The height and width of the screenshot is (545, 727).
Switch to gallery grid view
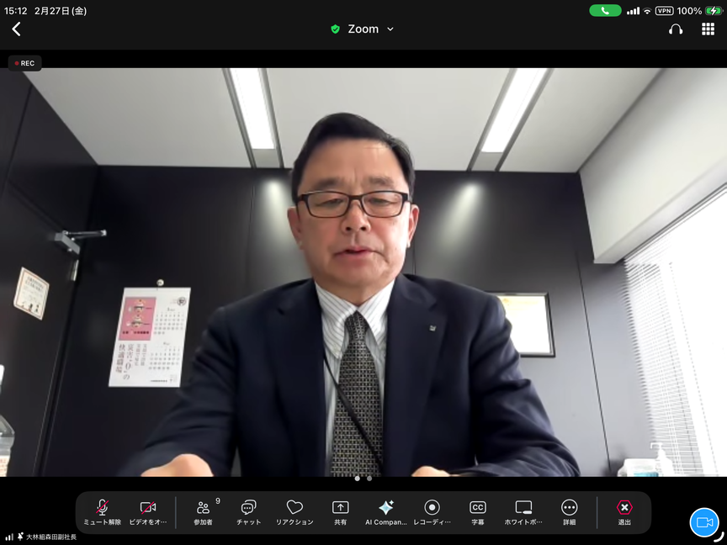708,29
